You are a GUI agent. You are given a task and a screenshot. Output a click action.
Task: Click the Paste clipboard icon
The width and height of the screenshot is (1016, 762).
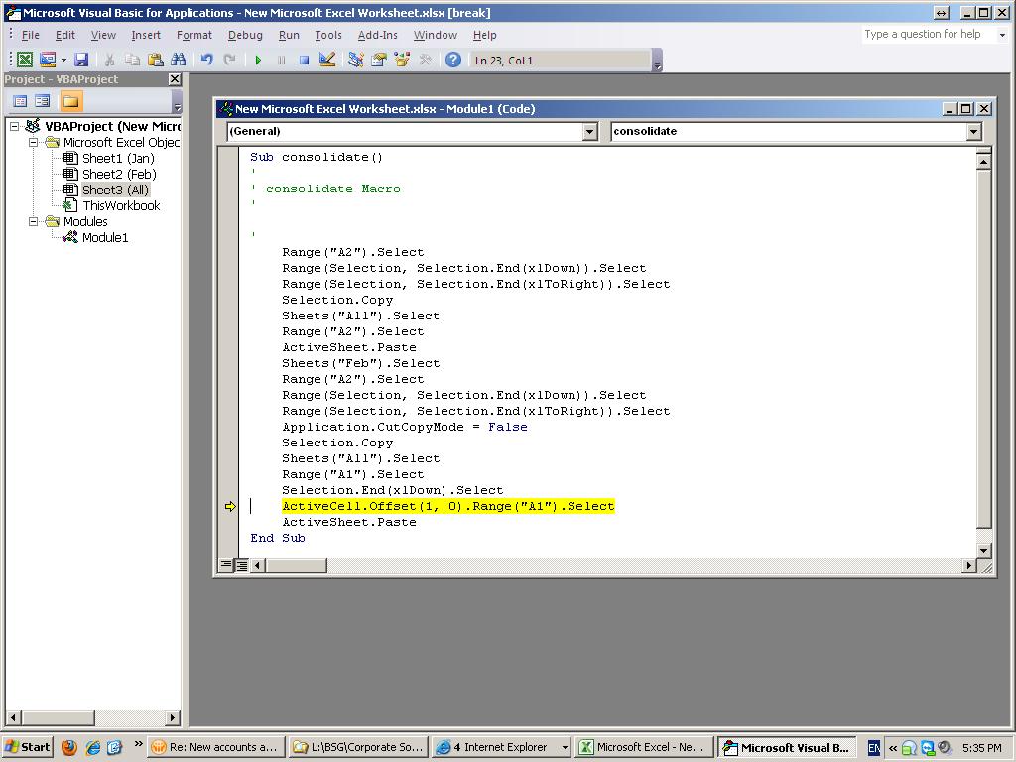coord(155,60)
